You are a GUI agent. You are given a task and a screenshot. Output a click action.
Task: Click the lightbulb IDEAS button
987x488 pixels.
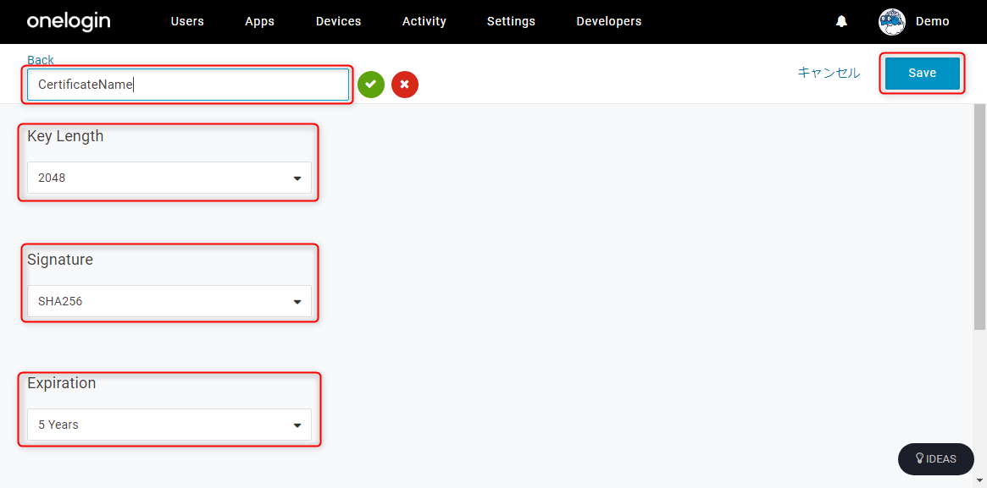click(x=935, y=458)
